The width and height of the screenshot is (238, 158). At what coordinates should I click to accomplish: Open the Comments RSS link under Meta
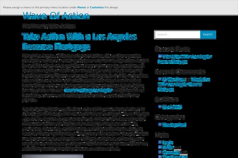click(175, 152)
